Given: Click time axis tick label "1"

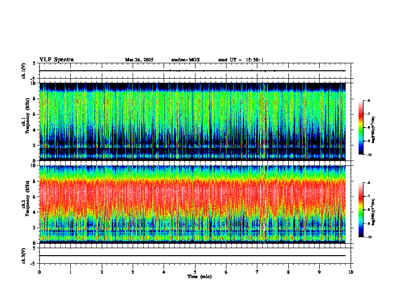Looking at the screenshot, I should tap(70, 272).
